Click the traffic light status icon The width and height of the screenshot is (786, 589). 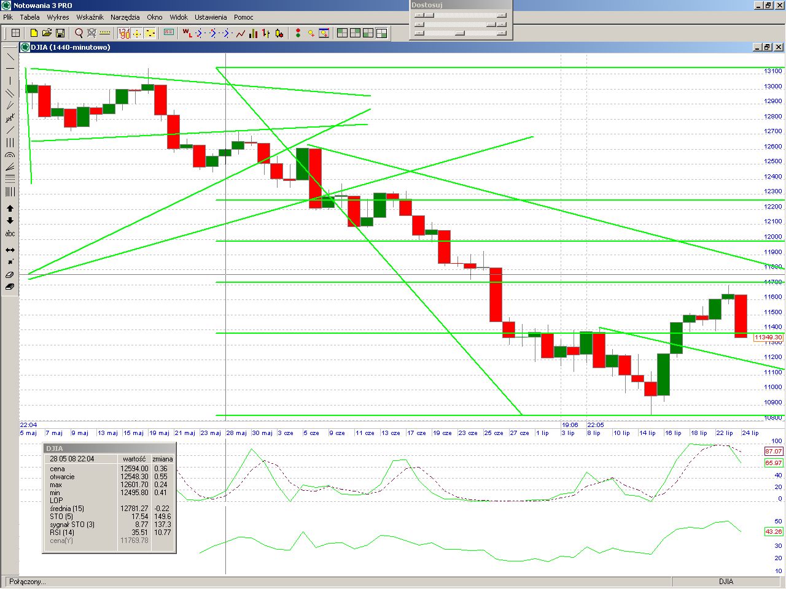(298, 33)
